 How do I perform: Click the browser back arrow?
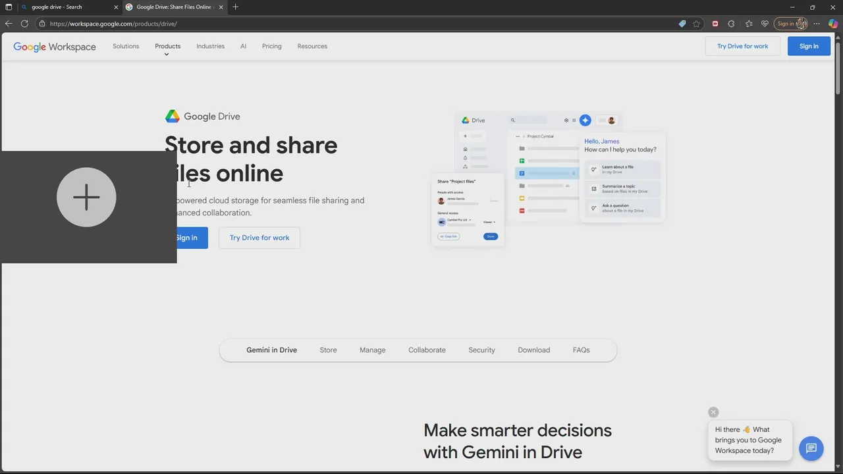coord(9,24)
